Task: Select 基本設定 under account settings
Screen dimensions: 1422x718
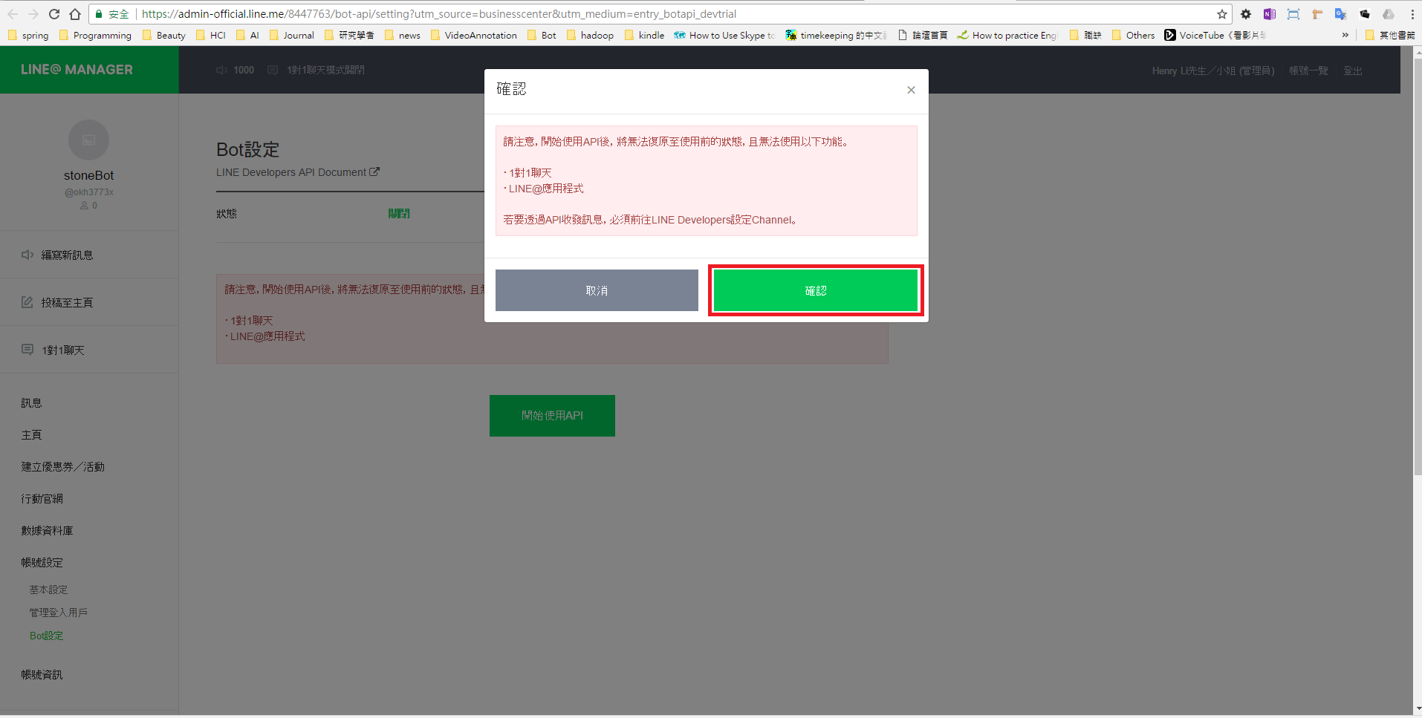Action: [x=48, y=590]
